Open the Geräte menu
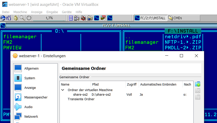The height and width of the screenshot is (123, 217). coord(67,12)
